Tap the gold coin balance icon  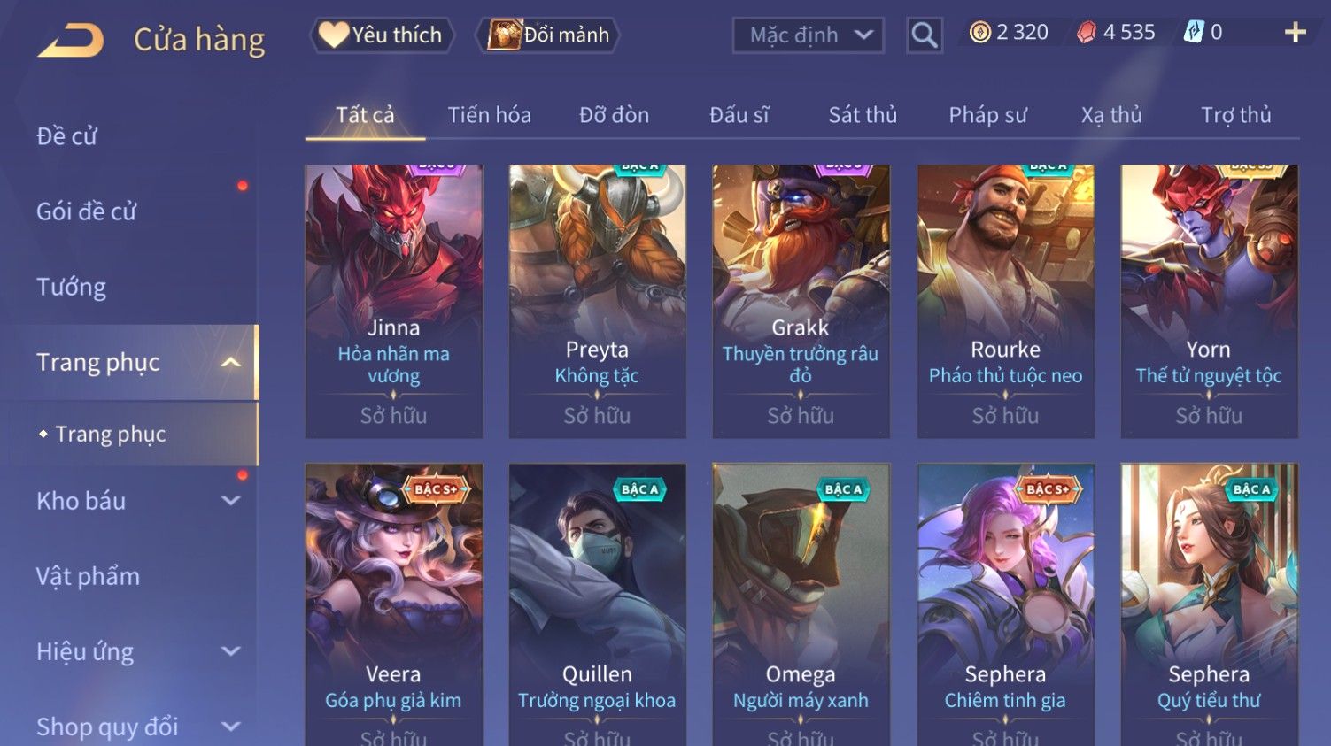979,33
